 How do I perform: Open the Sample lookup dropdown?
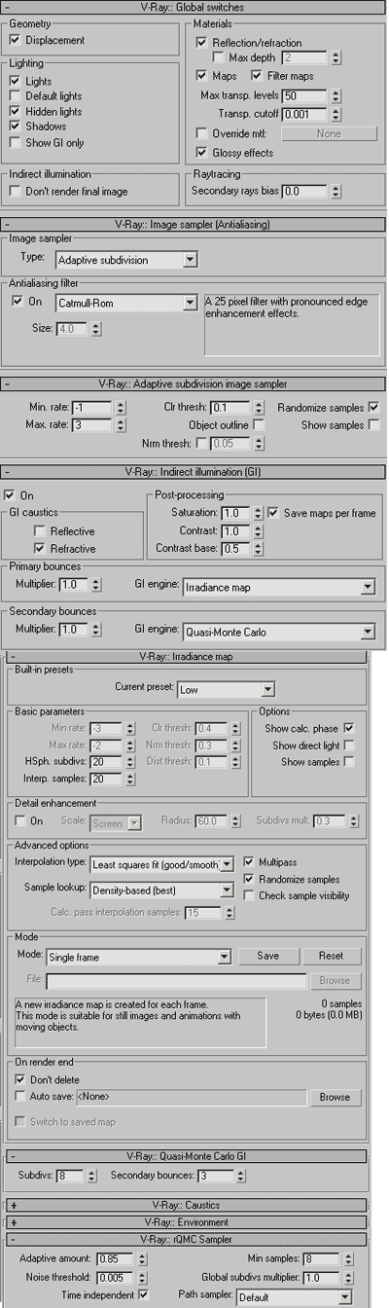[x=161, y=890]
